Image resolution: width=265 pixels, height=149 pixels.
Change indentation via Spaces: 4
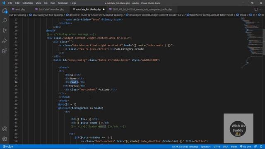206,147
